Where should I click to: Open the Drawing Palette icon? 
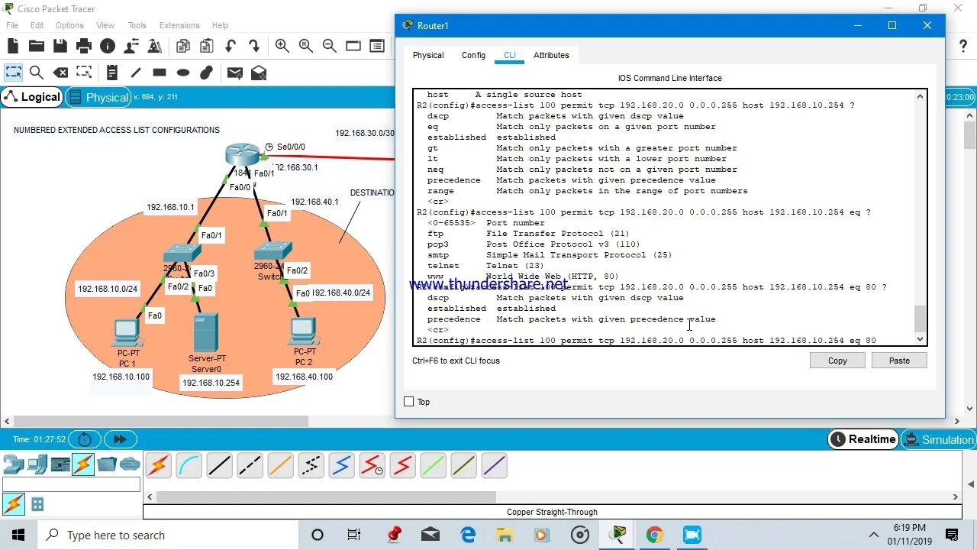[353, 46]
